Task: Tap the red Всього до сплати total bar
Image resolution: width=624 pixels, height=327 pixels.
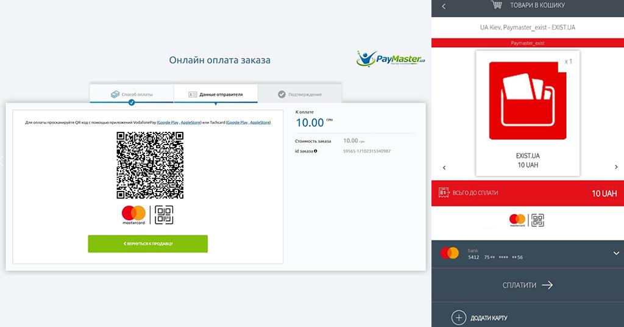Action: click(528, 193)
